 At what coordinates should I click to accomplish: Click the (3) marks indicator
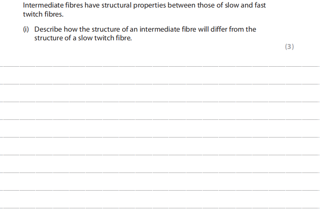[x=289, y=47]
